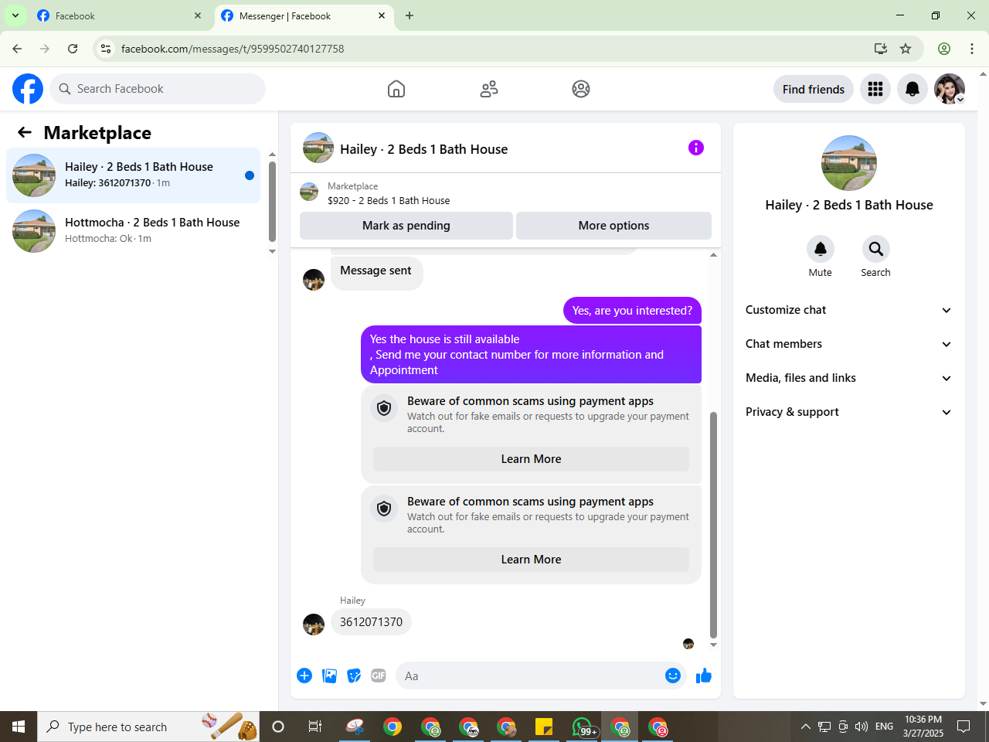989x742 pixels.
Task: Click the chat messages scrollbar
Action: 713,524
